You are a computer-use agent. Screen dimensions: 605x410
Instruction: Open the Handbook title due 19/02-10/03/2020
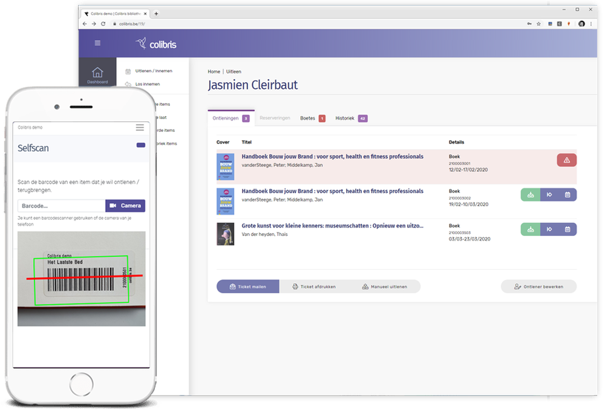(x=332, y=191)
